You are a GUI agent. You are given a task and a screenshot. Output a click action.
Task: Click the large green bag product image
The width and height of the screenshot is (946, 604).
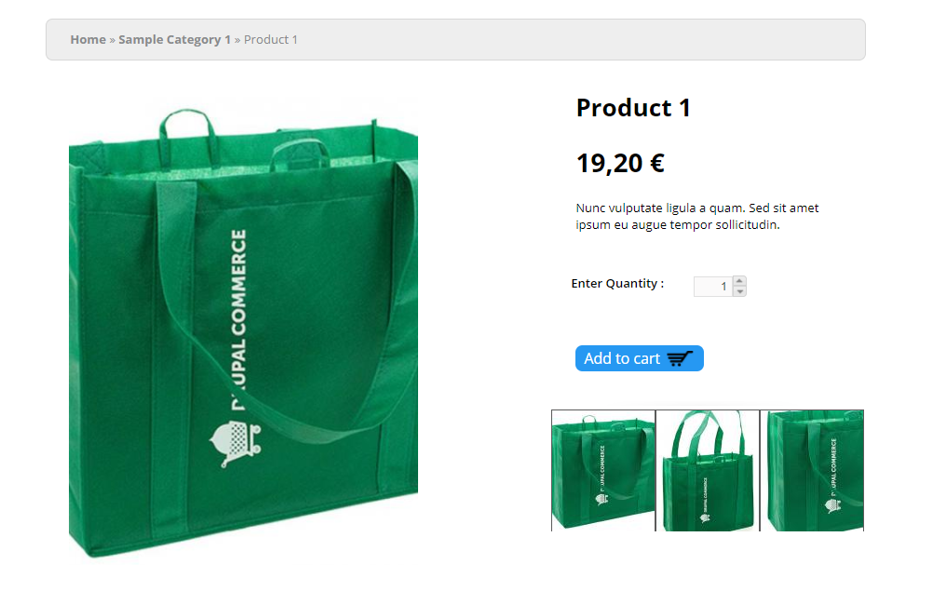[x=243, y=330]
